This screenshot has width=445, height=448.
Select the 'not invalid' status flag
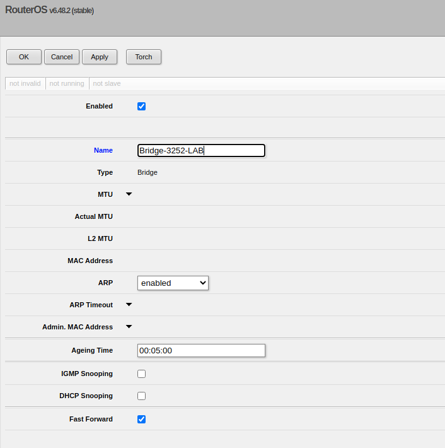click(25, 83)
